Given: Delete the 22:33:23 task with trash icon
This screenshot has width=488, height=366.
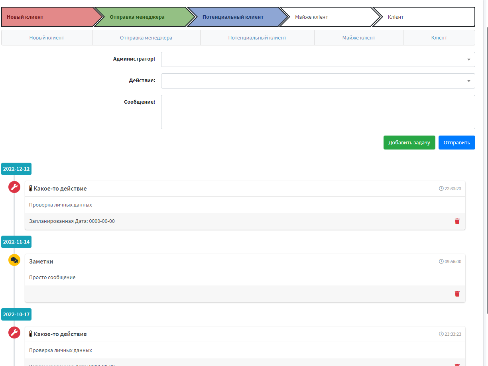Looking at the screenshot, I should [457, 221].
